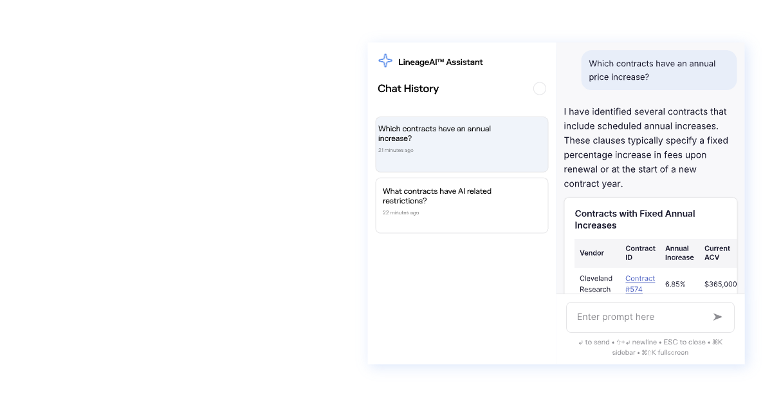Click the $365,000 ACV value
Viewport: 772px width, 403px height.
point(721,284)
